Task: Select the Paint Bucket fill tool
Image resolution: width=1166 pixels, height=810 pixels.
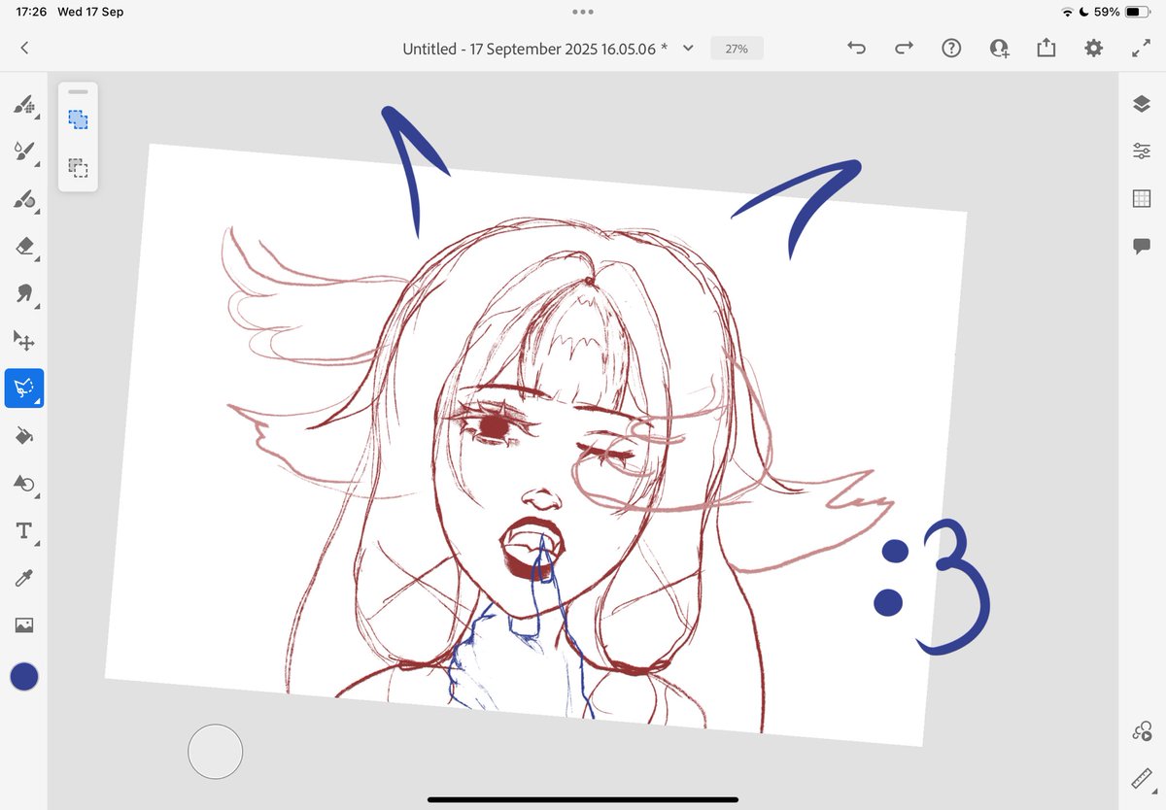Action: point(24,436)
